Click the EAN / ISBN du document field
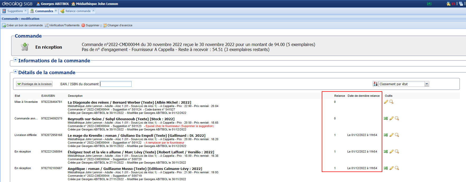 point(116,84)
